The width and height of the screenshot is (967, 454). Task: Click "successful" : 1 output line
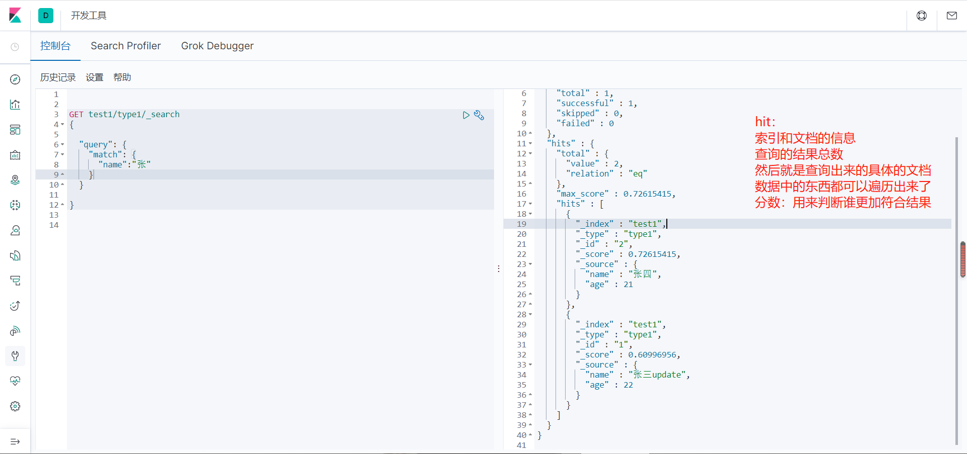(597, 104)
